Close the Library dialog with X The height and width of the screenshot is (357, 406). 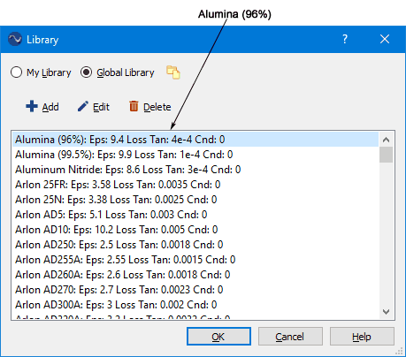(x=385, y=39)
